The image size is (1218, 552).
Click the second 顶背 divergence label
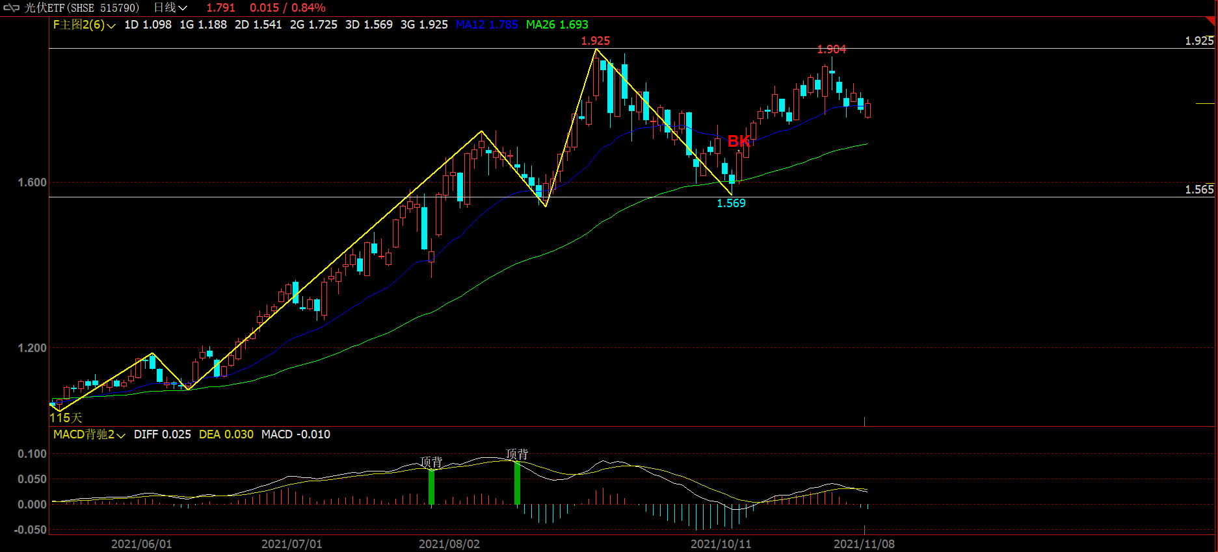coord(517,453)
